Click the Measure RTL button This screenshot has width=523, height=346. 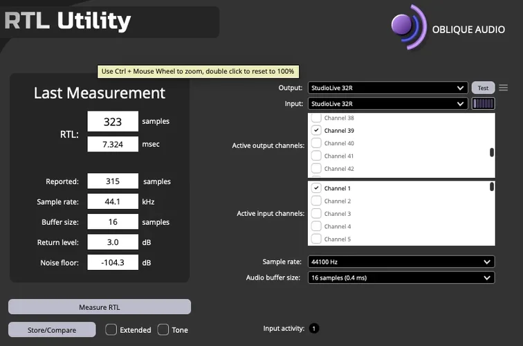tap(100, 307)
